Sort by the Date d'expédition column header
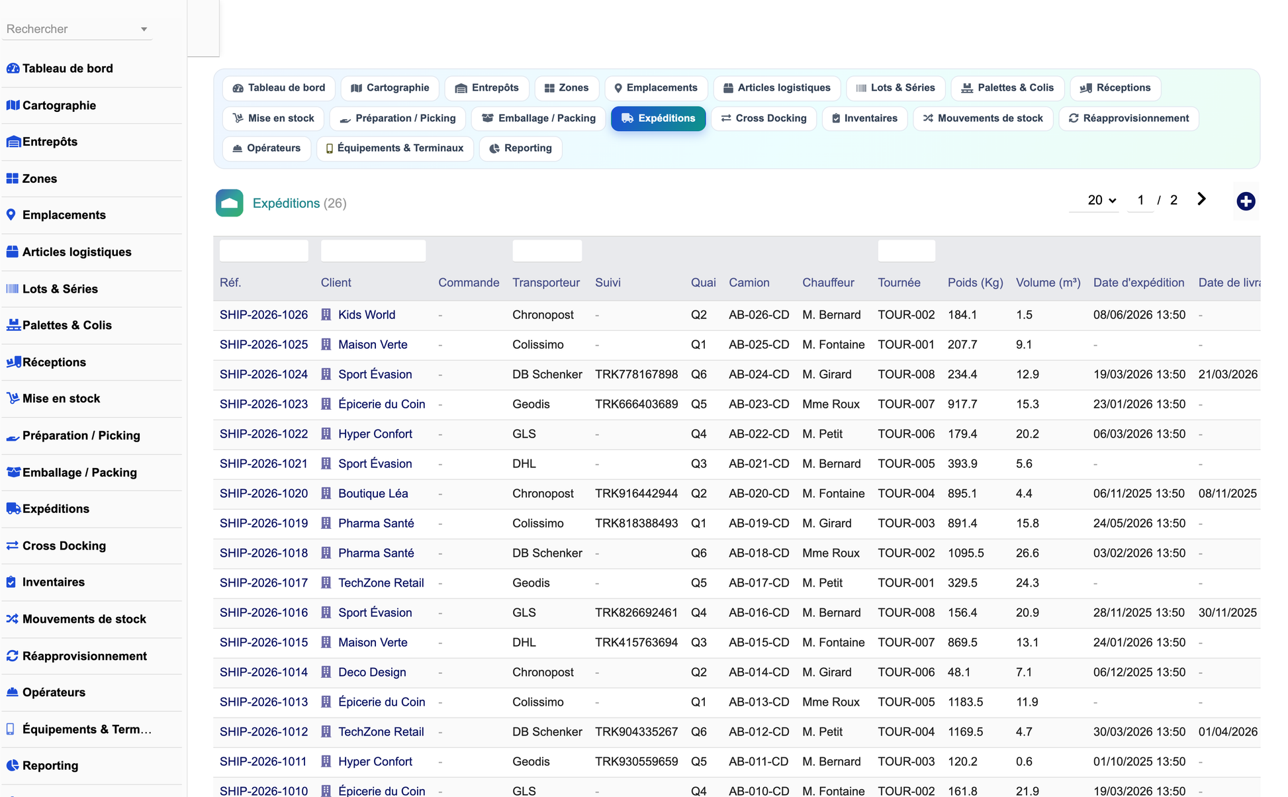 pyautogui.click(x=1138, y=283)
